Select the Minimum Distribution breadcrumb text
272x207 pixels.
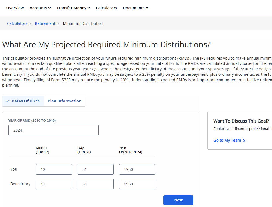pos(83,23)
